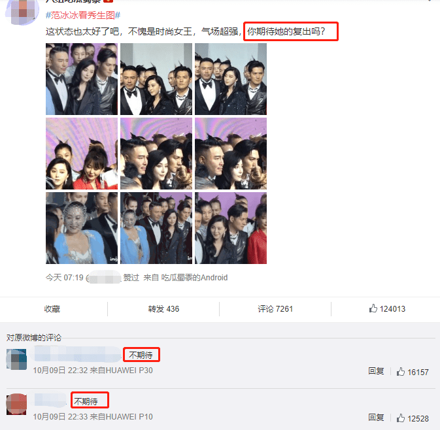Screen dimensions: 440x430
Task: Click the 今天 07:19 post timestamp
Action: point(65,278)
